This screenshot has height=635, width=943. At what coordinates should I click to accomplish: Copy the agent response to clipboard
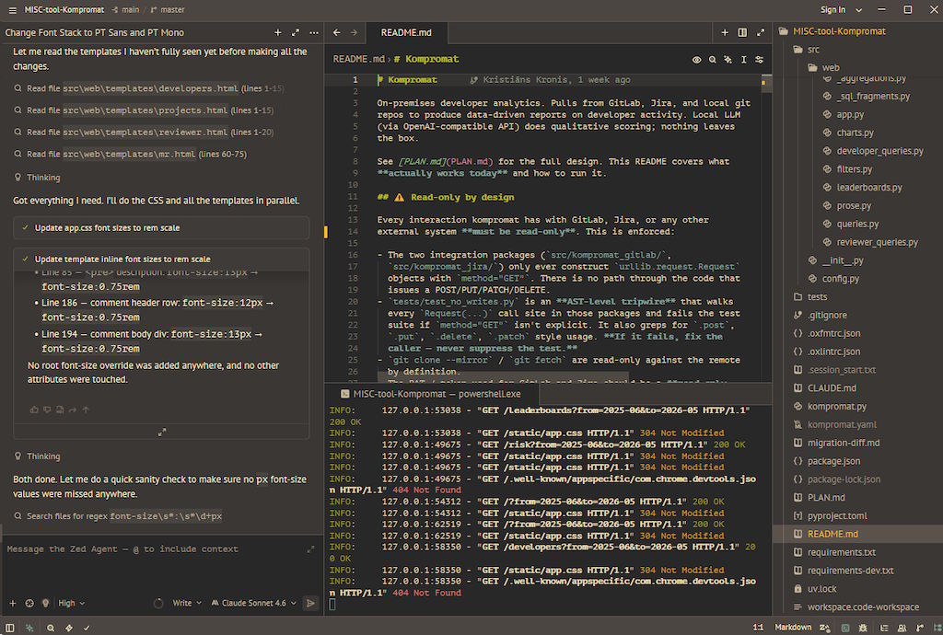tap(60, 410)
